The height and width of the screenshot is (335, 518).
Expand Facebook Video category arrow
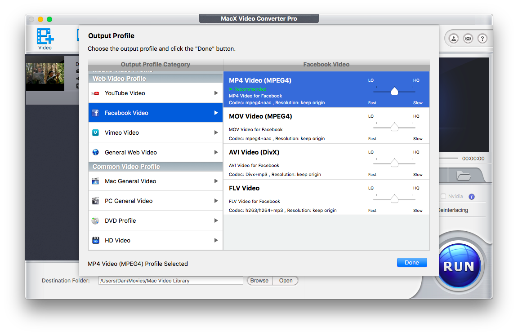216,113
